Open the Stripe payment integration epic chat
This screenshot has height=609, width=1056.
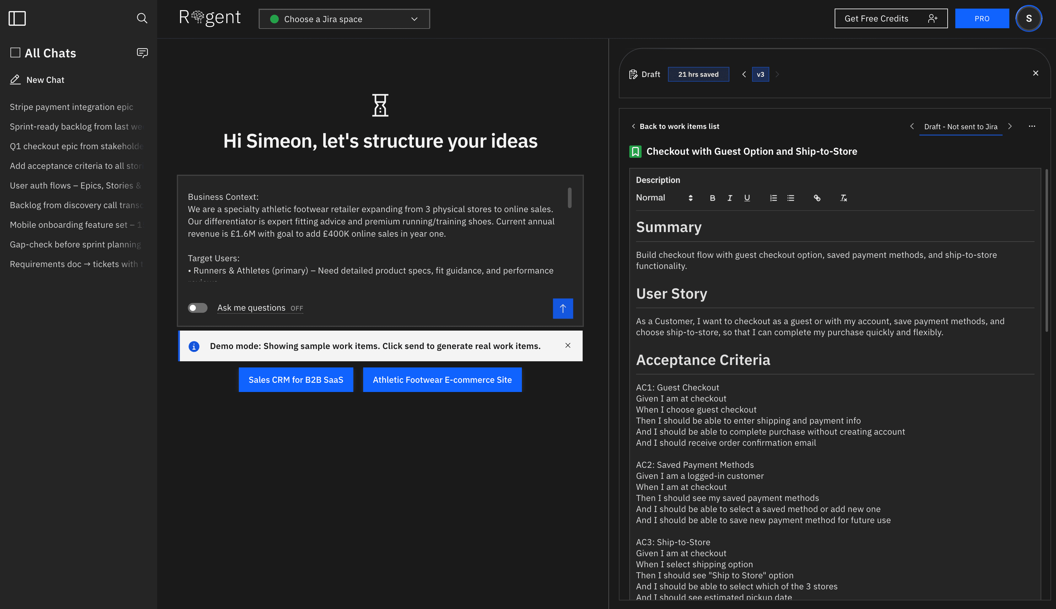[x=71, y=107]
